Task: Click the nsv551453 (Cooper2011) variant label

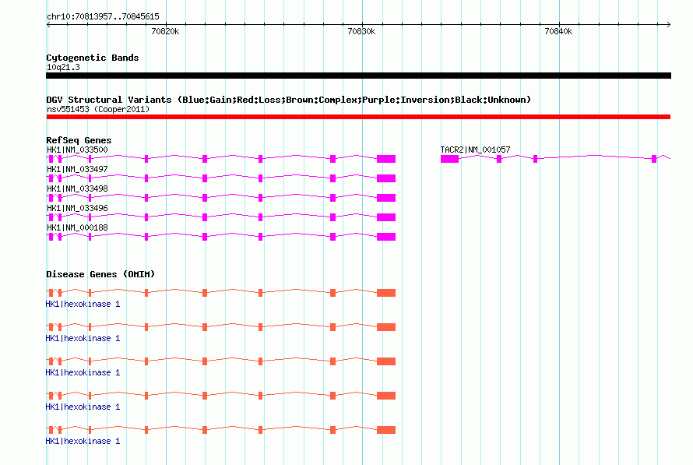Action: point(98,109)
